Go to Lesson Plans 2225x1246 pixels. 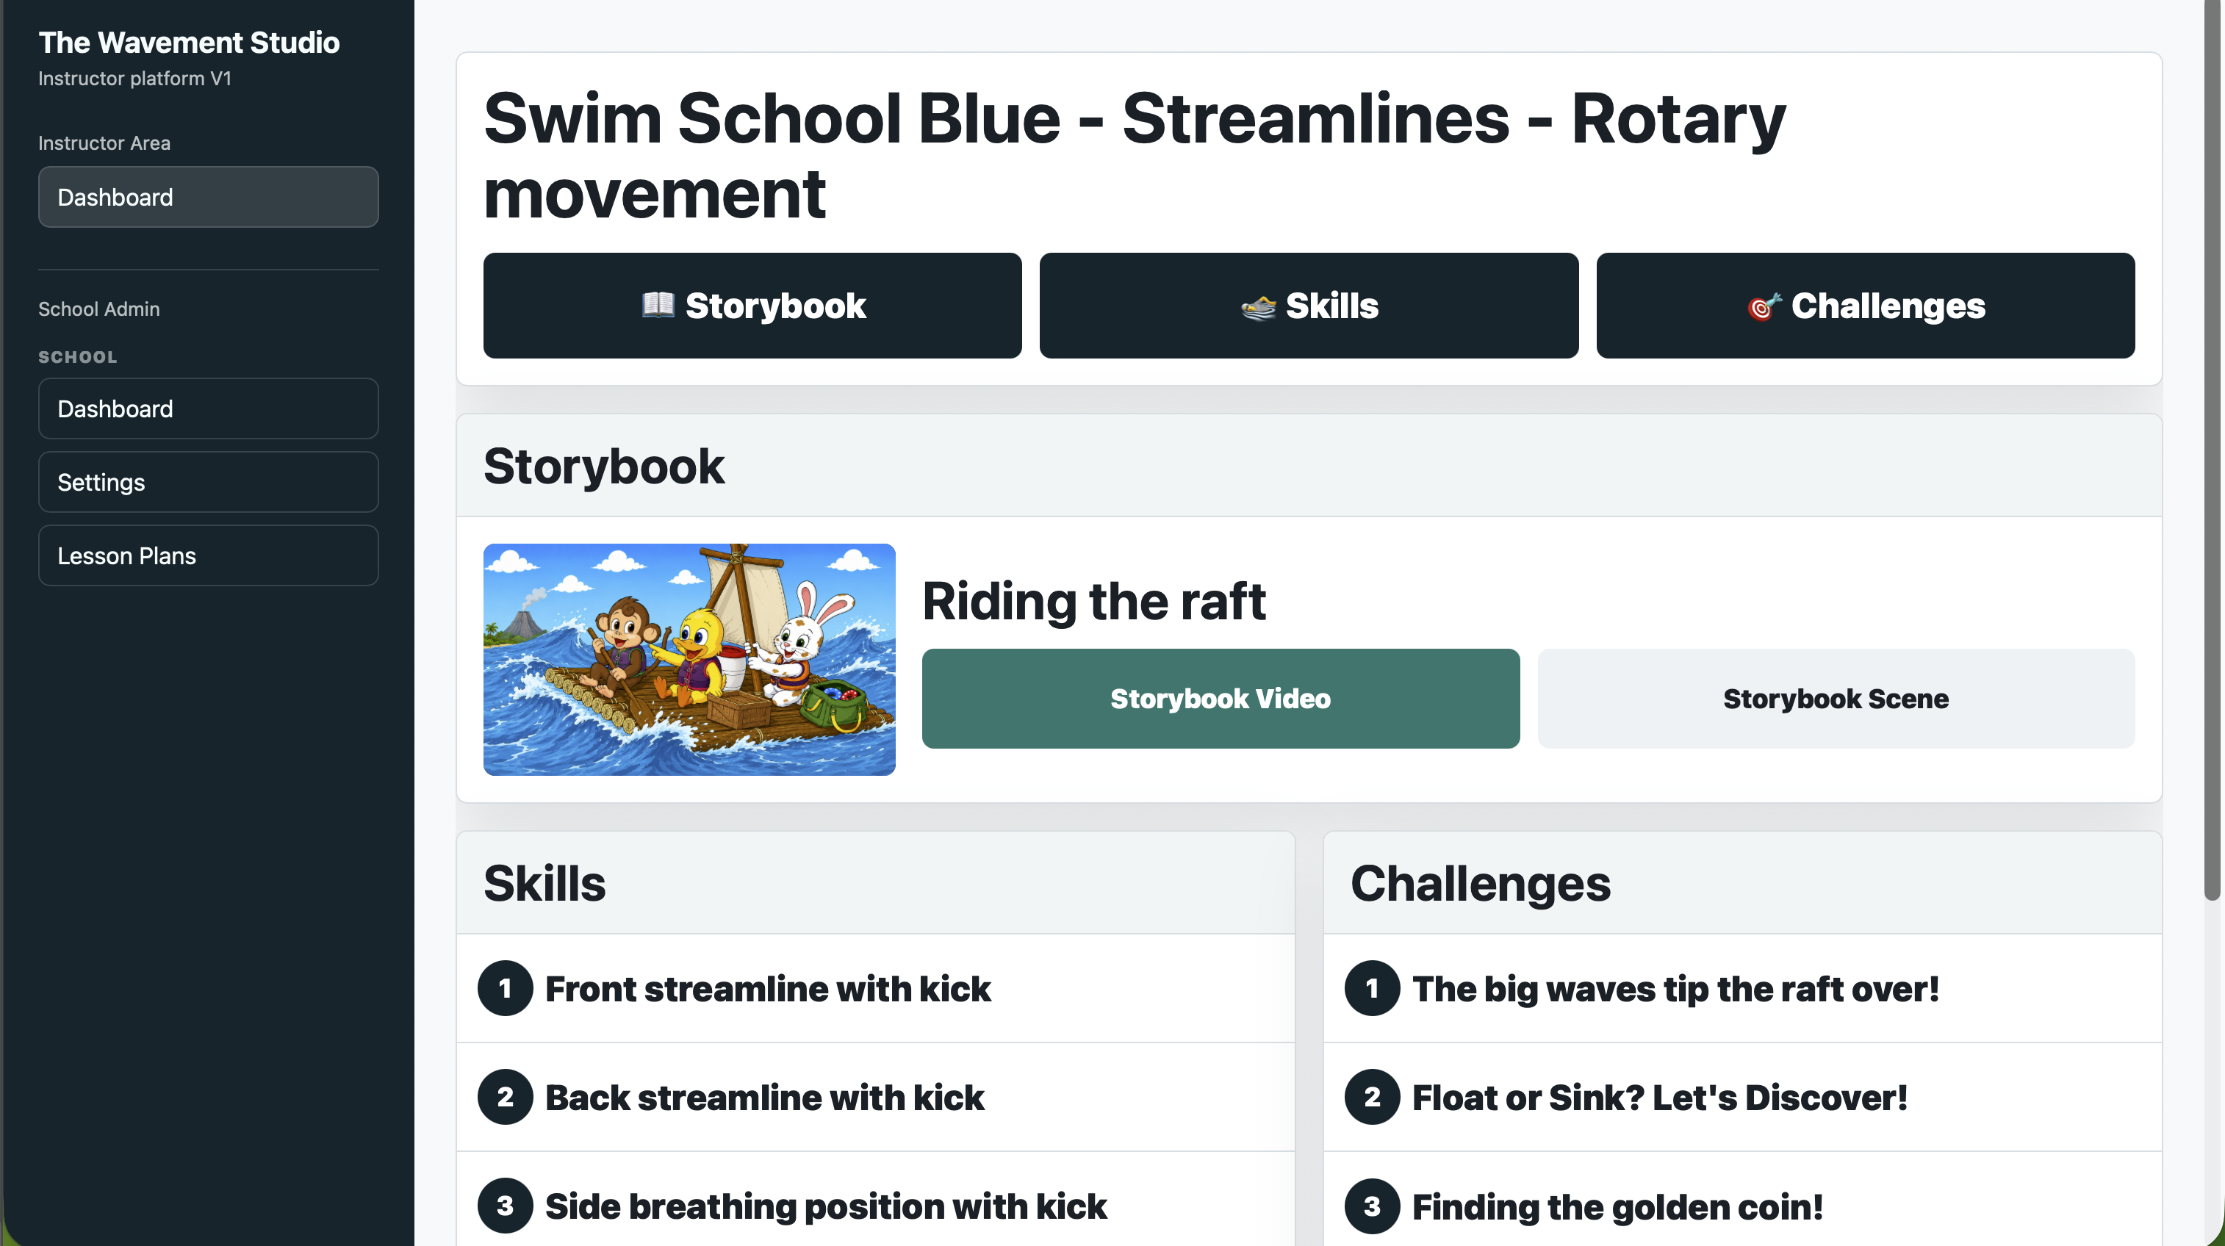click(x=208, y=555)
